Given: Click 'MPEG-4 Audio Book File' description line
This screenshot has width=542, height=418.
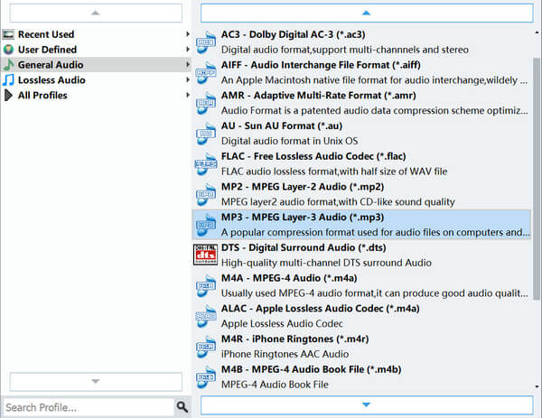Looking at the screenshot, I should [x=275, y=385].
